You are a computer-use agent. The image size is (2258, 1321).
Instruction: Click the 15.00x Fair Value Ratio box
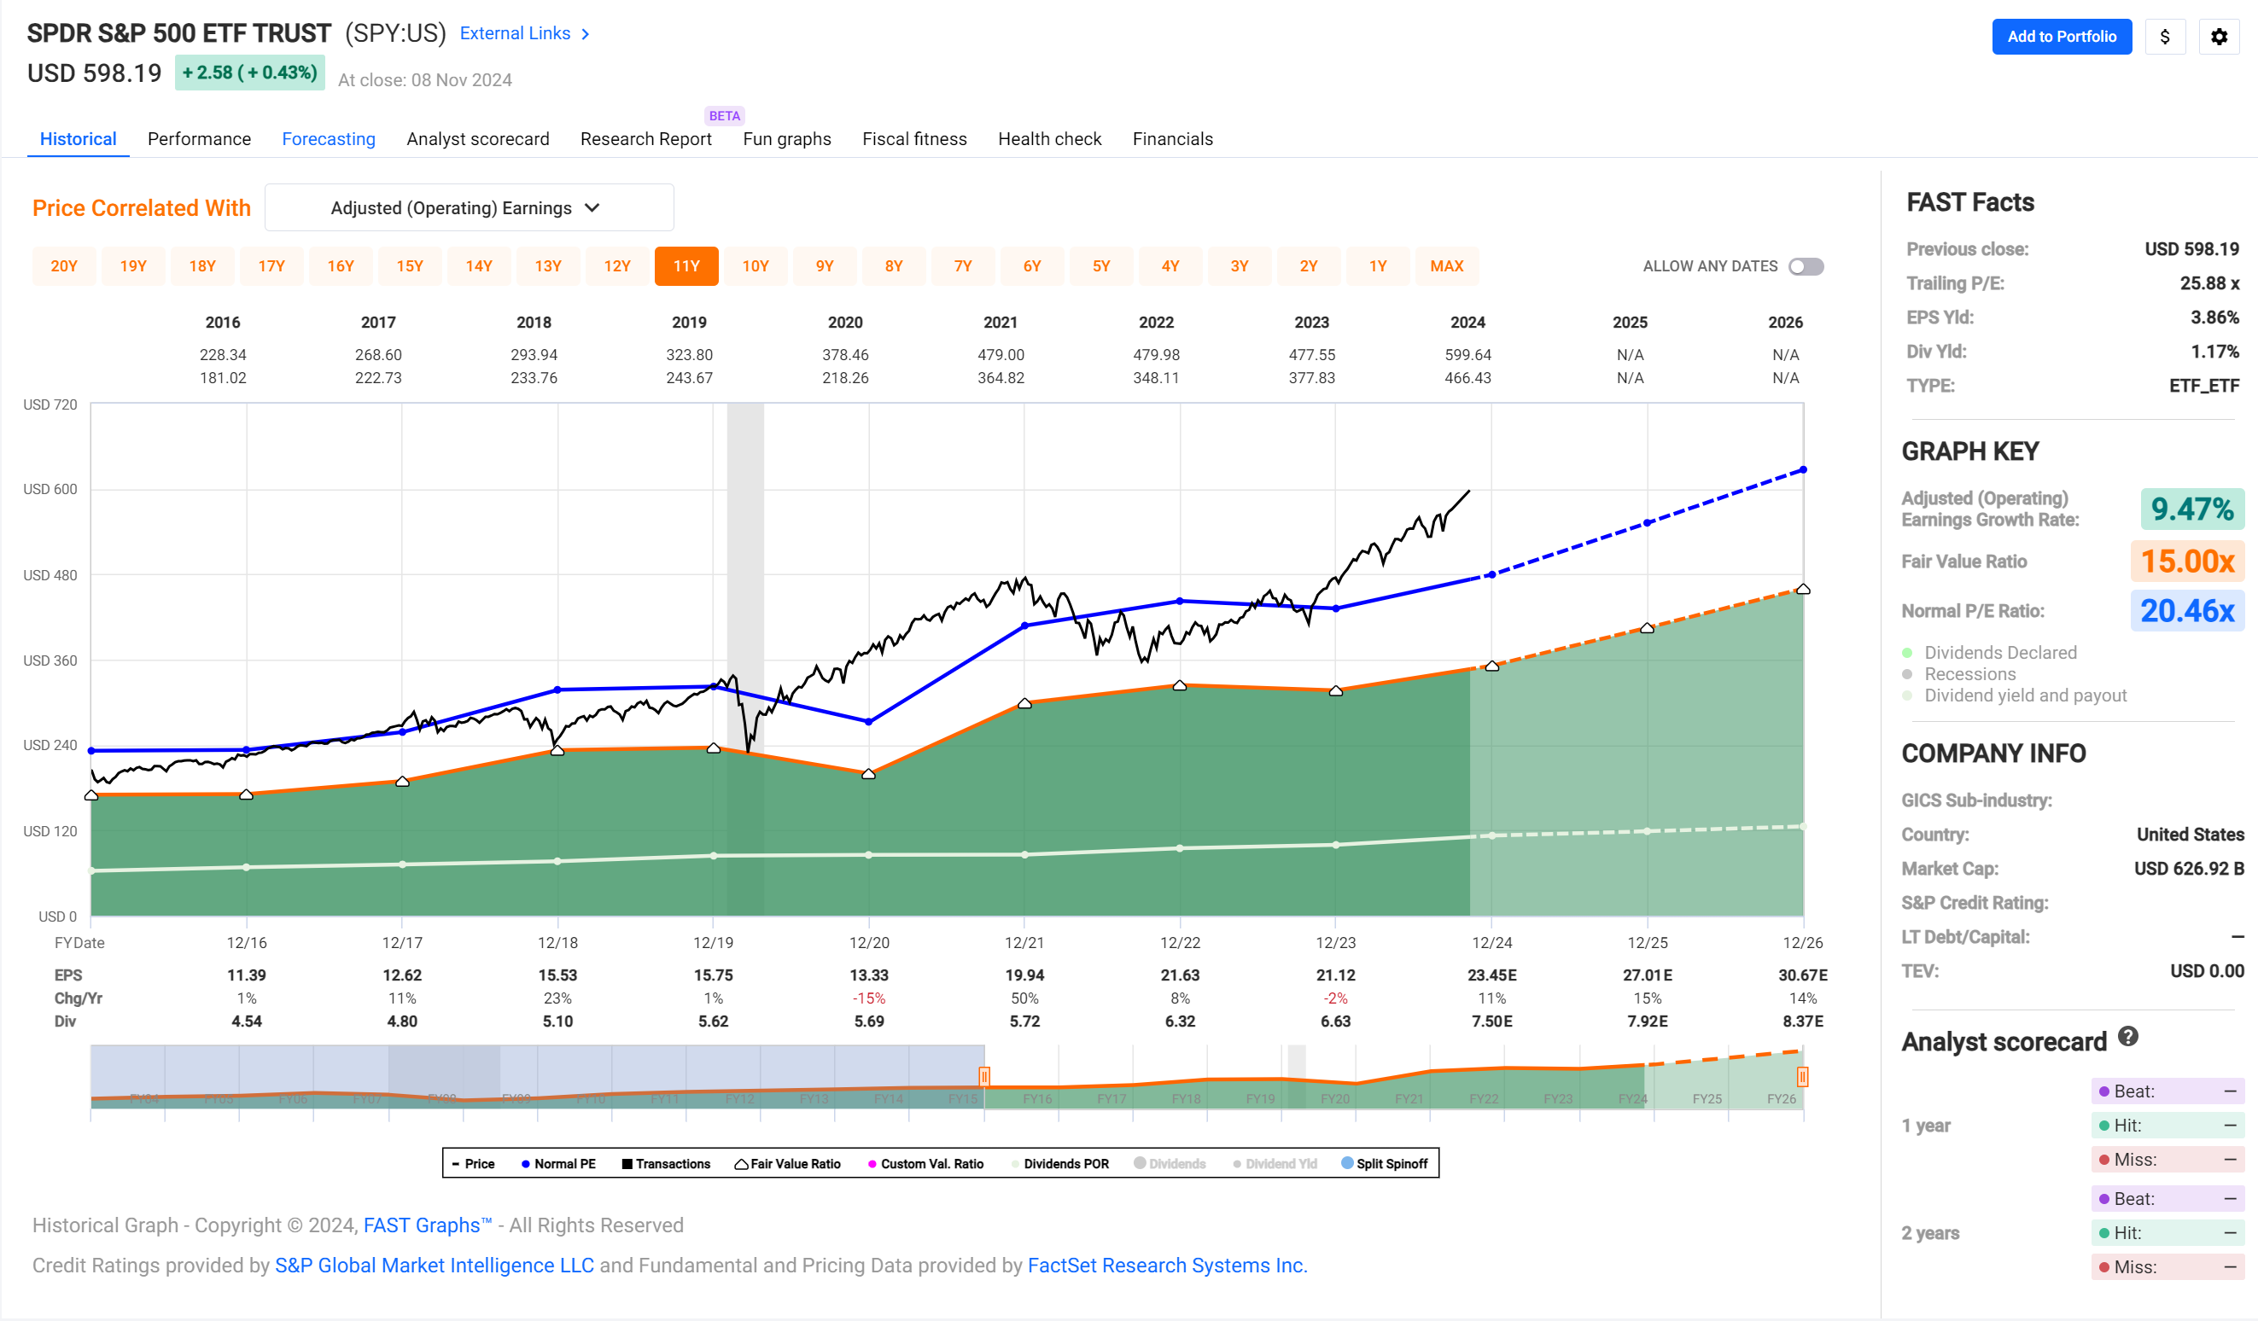tap(2187, 562)
